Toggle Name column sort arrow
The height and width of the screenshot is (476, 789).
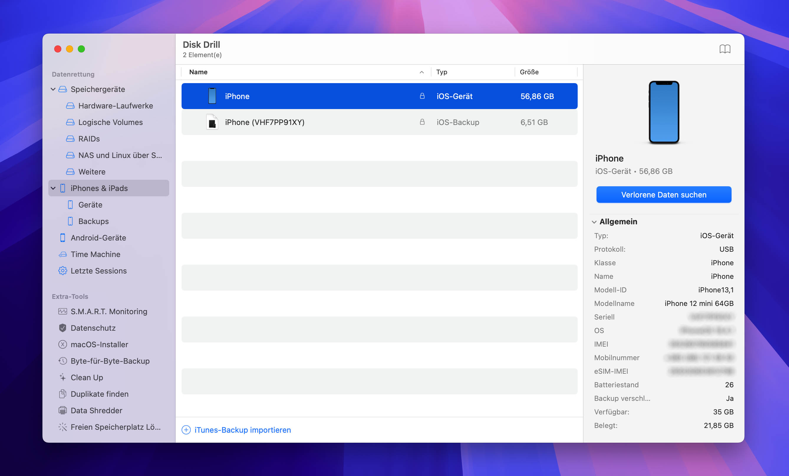[421, 72]
